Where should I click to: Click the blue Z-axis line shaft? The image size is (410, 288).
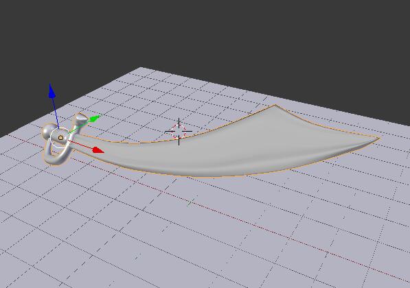(x=56, y=113)
